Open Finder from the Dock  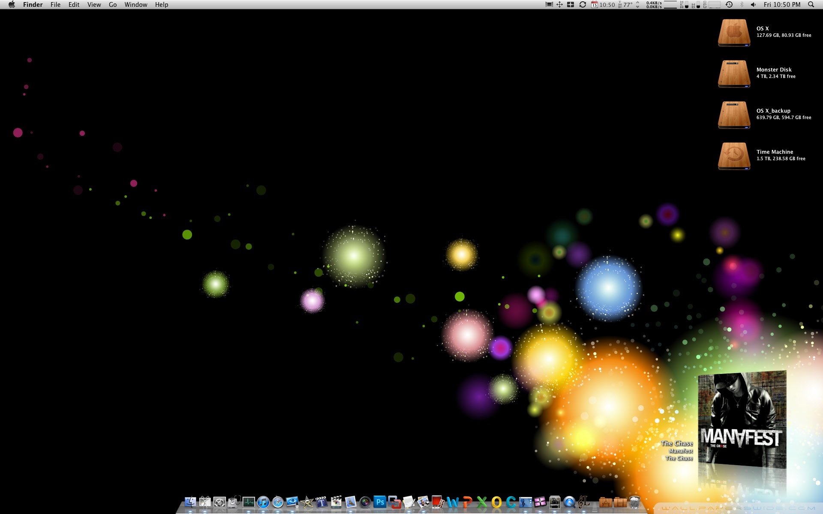(190, 502)
